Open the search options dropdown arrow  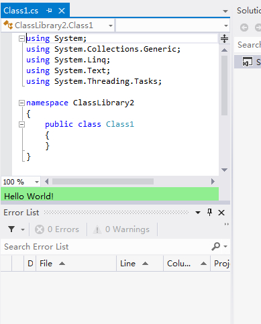coord(225,246)
